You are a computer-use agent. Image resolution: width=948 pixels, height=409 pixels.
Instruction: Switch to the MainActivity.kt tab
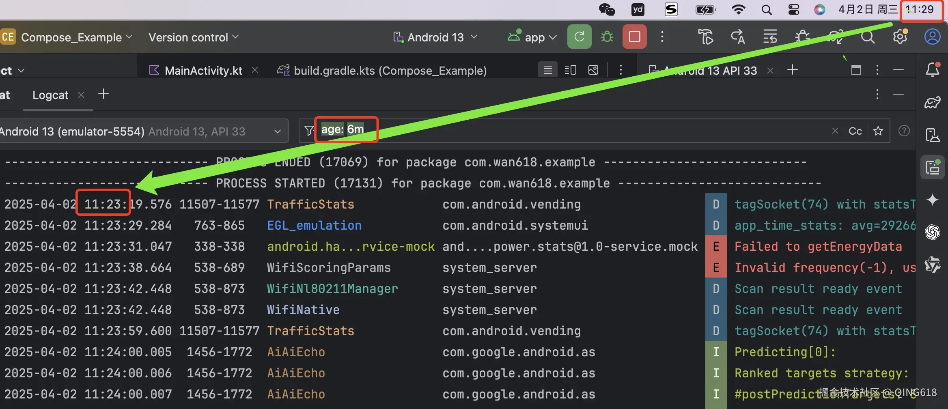(x=203, y=71)
